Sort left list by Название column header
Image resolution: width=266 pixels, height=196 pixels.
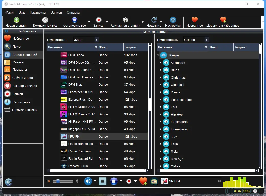pos(72,47)
